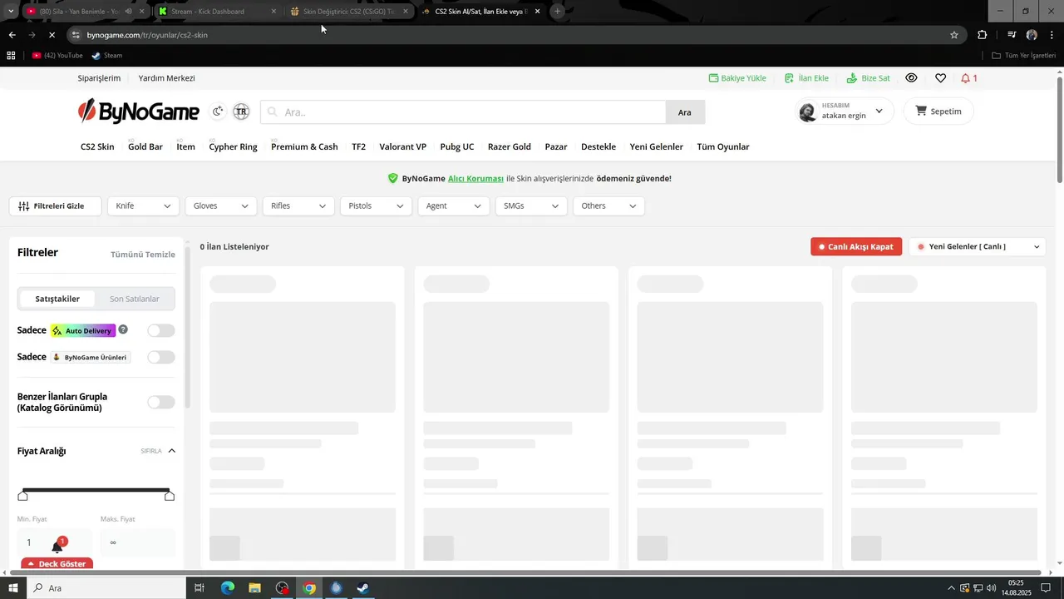This screenshot has width=1064, height=599.
Task: Select the Satıştakiler segment
Action: tap(57, 299)
